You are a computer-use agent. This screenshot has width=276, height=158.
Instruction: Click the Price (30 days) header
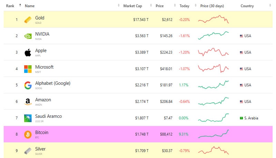212,6
